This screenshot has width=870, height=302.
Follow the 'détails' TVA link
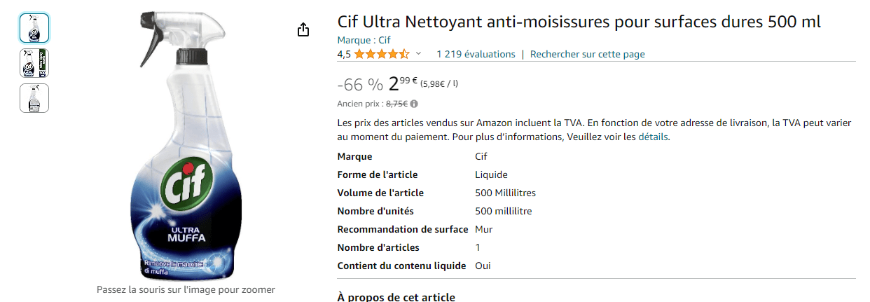pyautogui.click(x=654, y=137)
